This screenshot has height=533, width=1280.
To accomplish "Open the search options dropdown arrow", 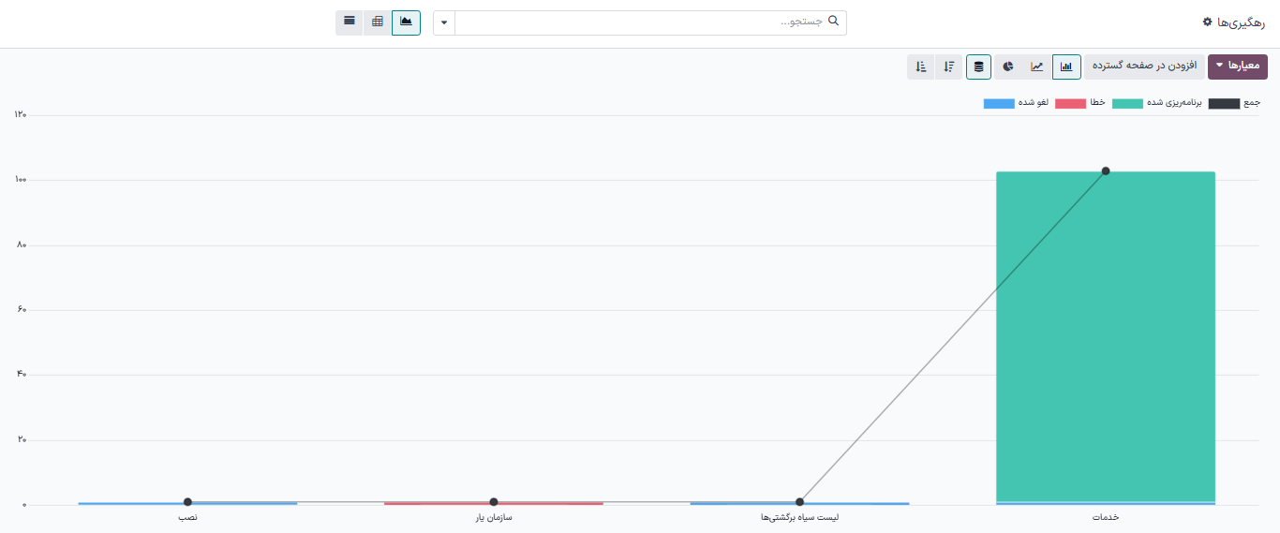I will [444, 22].
